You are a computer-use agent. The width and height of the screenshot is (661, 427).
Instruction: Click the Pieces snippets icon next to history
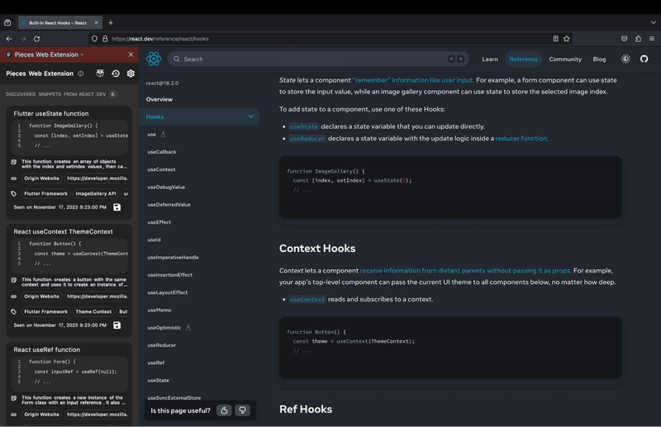(100, 74)
